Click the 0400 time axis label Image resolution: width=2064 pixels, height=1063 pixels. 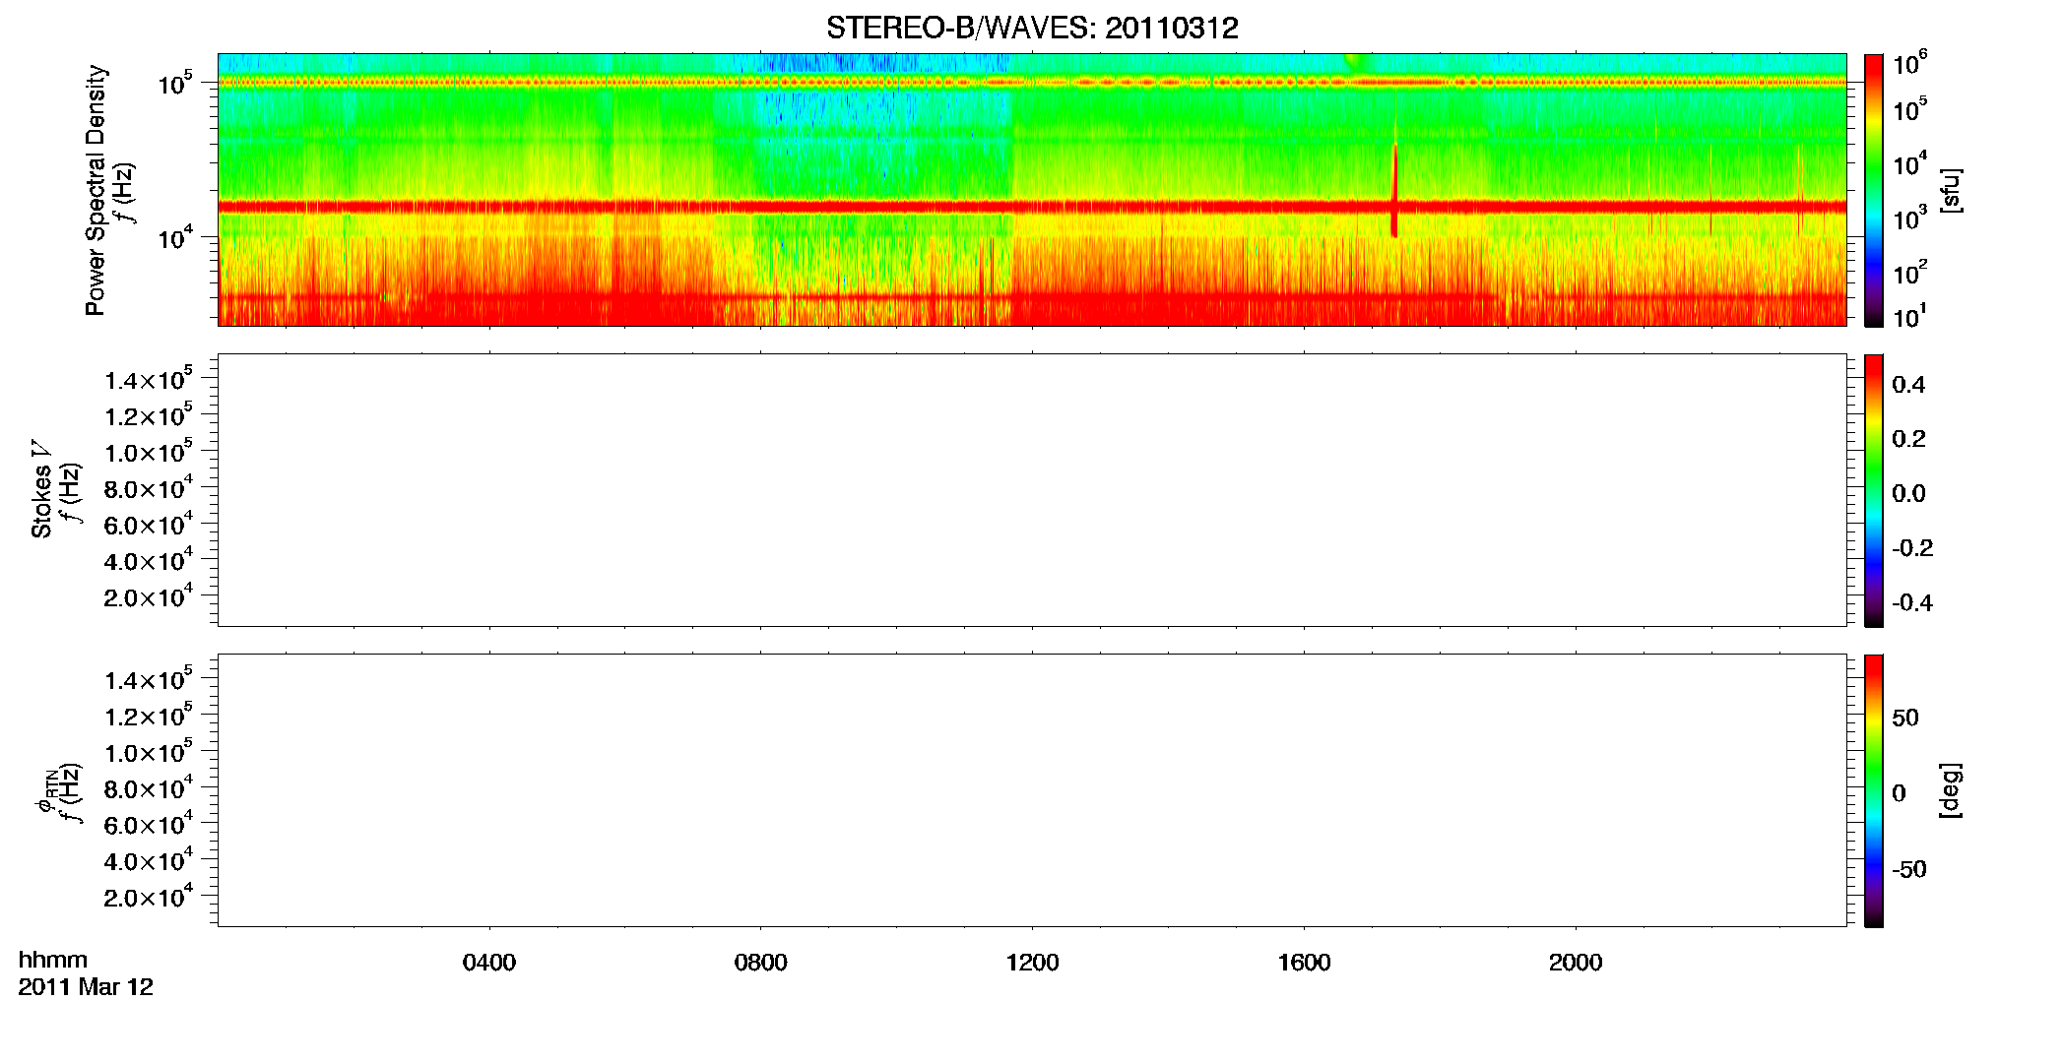489,963
